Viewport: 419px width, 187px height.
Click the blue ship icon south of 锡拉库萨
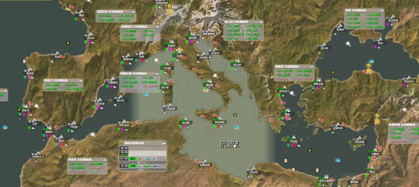tap(236, 127)
